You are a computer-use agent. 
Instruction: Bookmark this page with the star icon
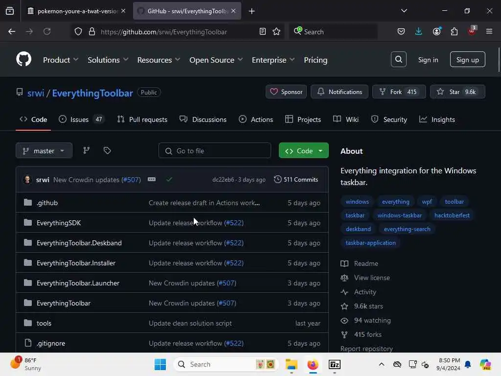(x=276, y=32)
